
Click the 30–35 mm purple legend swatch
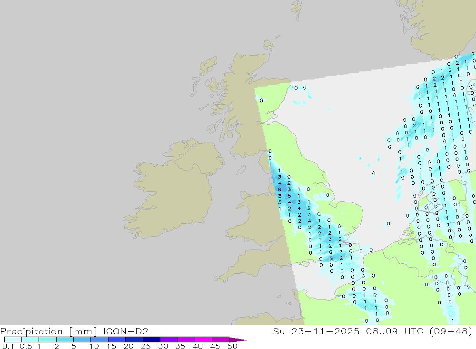click(x=169, y=339)
